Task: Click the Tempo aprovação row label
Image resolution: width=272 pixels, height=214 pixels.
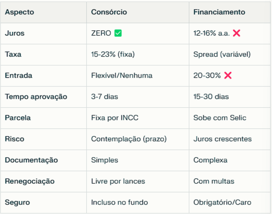Action: pyautogui.click(x=36, y=96)
